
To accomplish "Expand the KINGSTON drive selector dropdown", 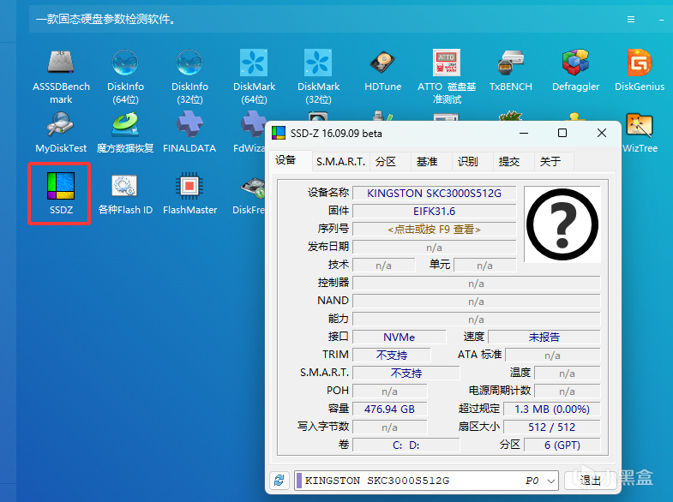I will click(x=551, y=481).
